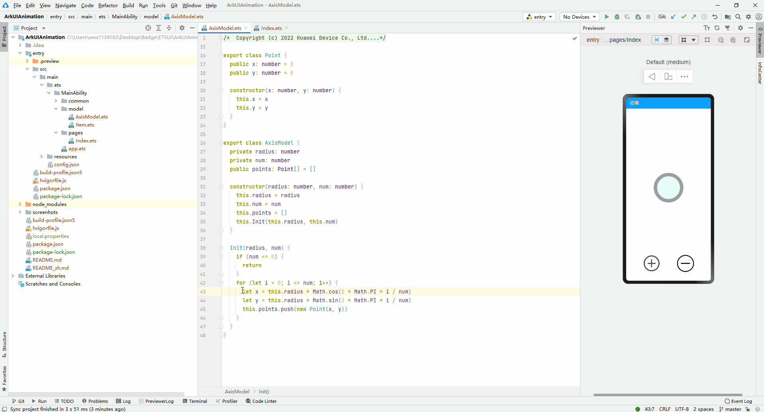764x412 pixels.
Task: Close the AxisModel.ets tab
Action: point(246,28)
